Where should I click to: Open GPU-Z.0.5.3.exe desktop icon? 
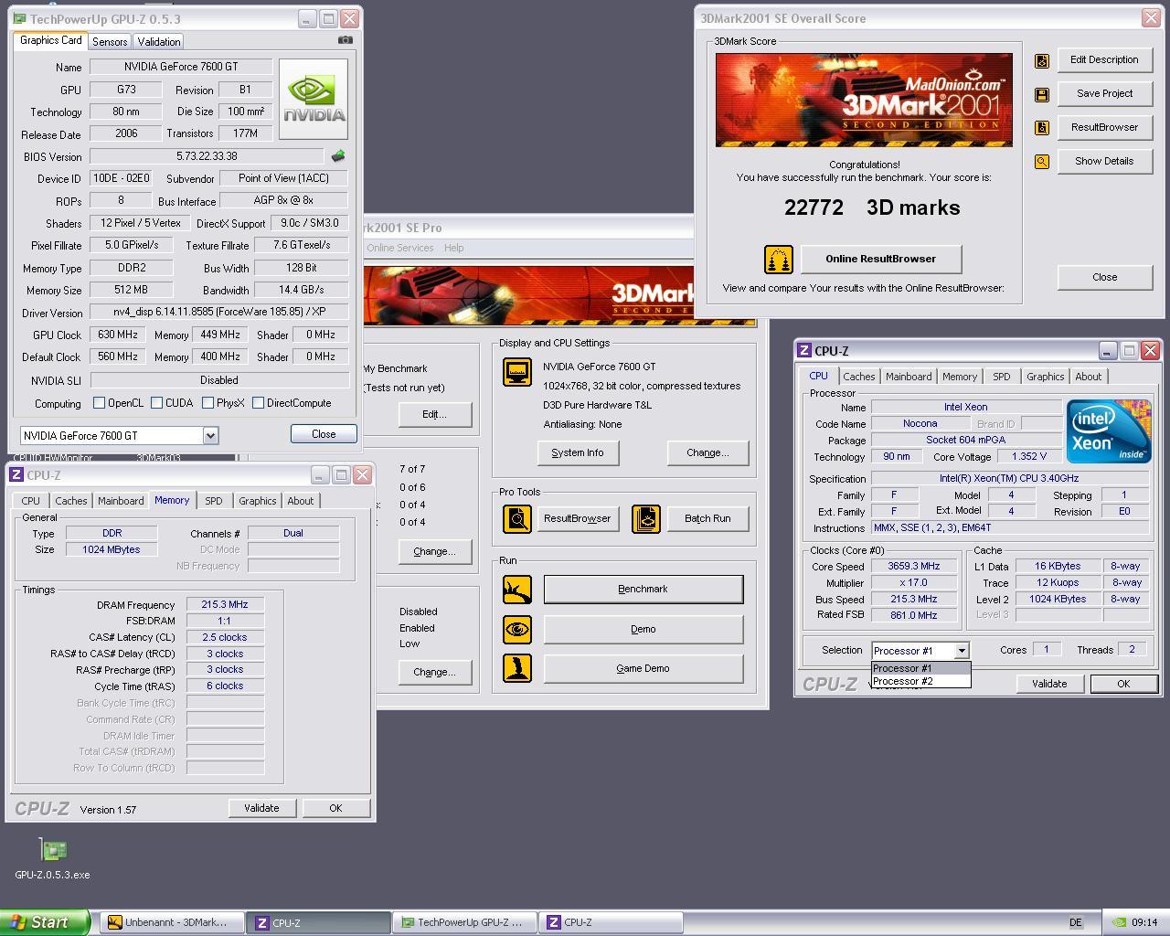pos(52,858)
